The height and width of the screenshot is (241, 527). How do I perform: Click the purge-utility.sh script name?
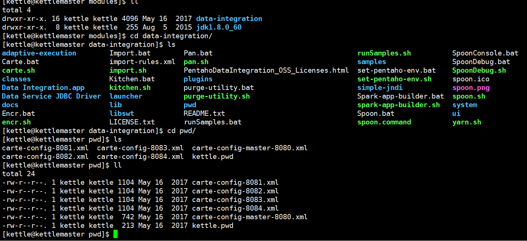coord(217,96)
